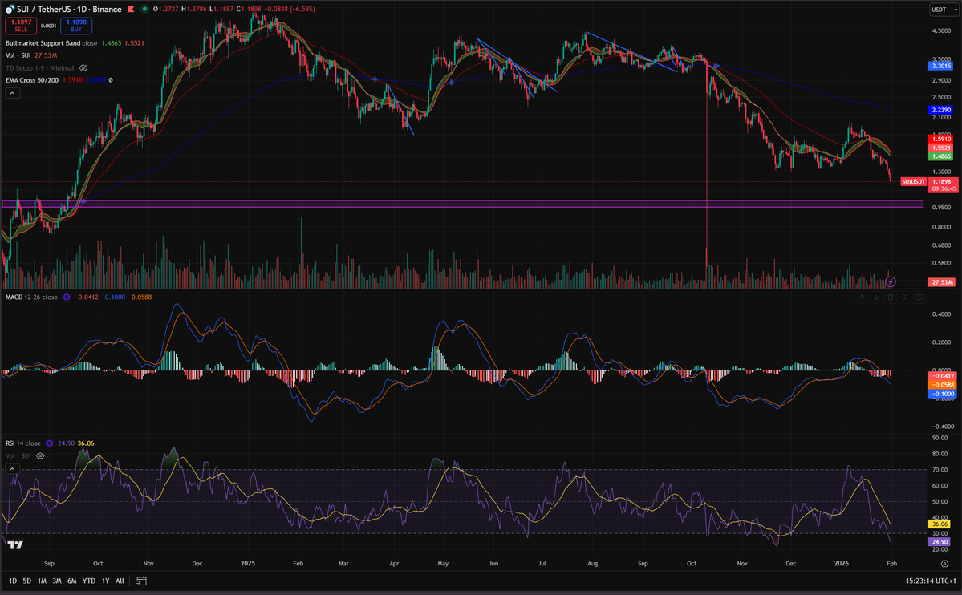The height and width of the screenshot is (595, 962).
Task: Select the YTD range tab
Action: point(89,580)
